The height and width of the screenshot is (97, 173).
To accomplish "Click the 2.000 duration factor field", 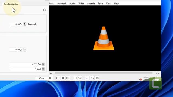I will pos(26,69).
